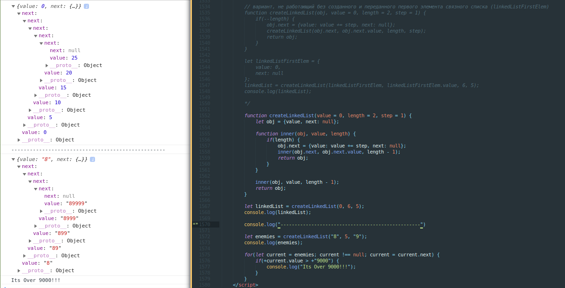Screen dimensions: 565x288
Task: Click the 'for(let current = enemies; ...' loop line
Action: tap(342, 255)
